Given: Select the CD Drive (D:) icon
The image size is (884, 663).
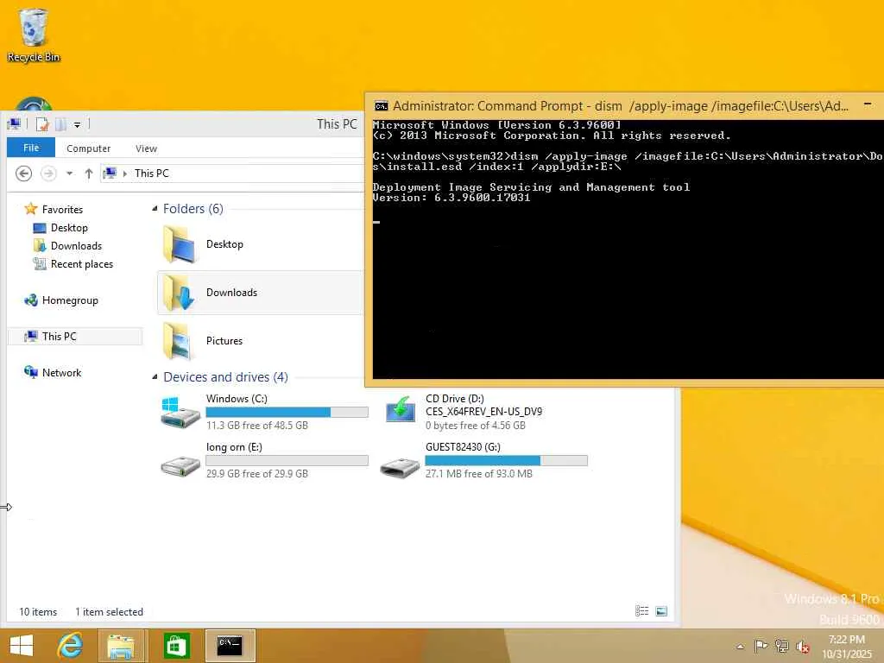Looking at the screenshot, I should tap(401, 409).
